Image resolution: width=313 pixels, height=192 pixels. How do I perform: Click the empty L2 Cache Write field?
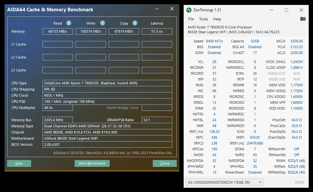(91, 57)
